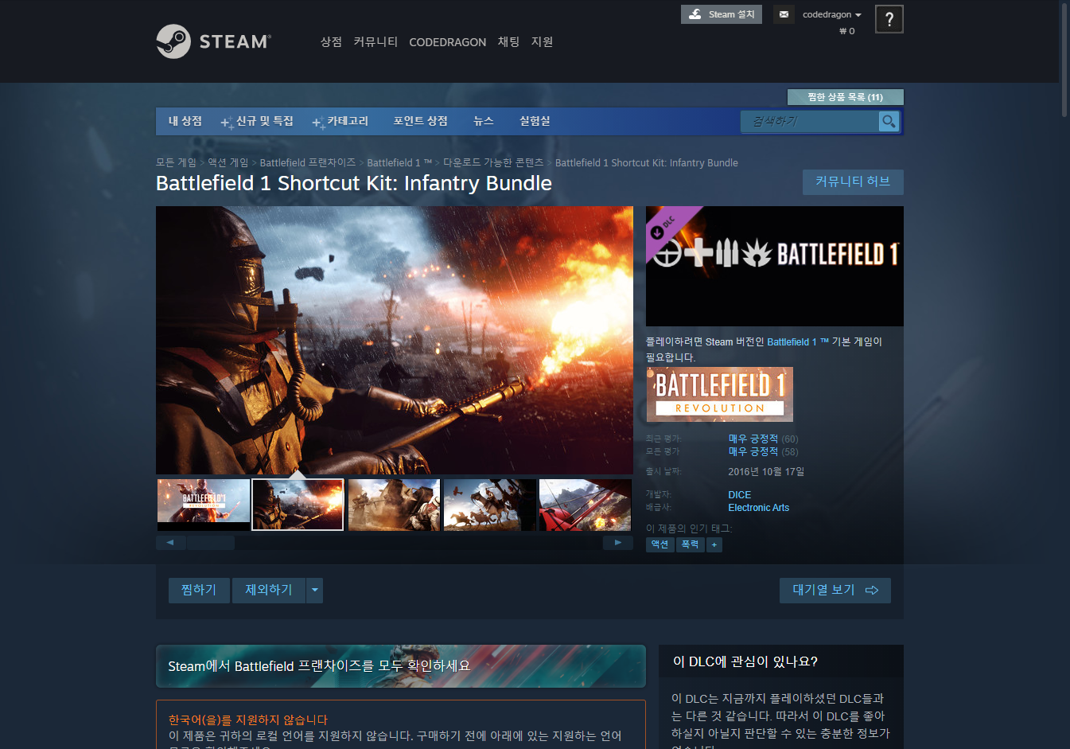Click the DICE developer link

click(x=740, y=495)
